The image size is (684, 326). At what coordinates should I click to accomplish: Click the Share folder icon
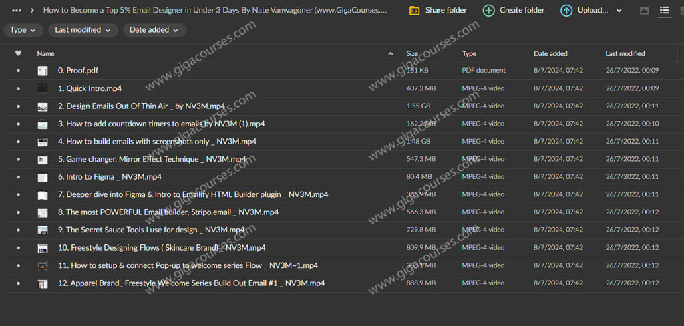pyautogui.click(x=414, y=11)
